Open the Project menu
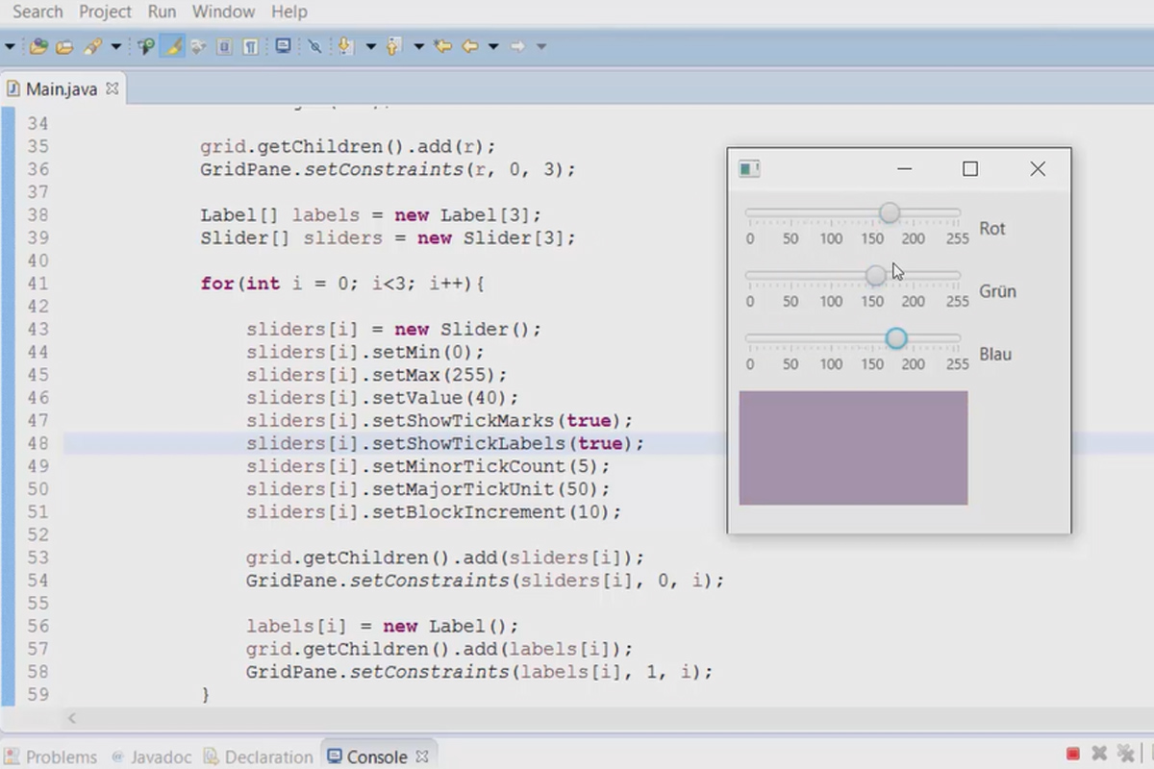 [x=105, y=12]
